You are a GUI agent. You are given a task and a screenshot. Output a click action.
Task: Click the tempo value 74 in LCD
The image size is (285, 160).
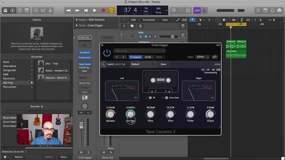click(146, 8)
